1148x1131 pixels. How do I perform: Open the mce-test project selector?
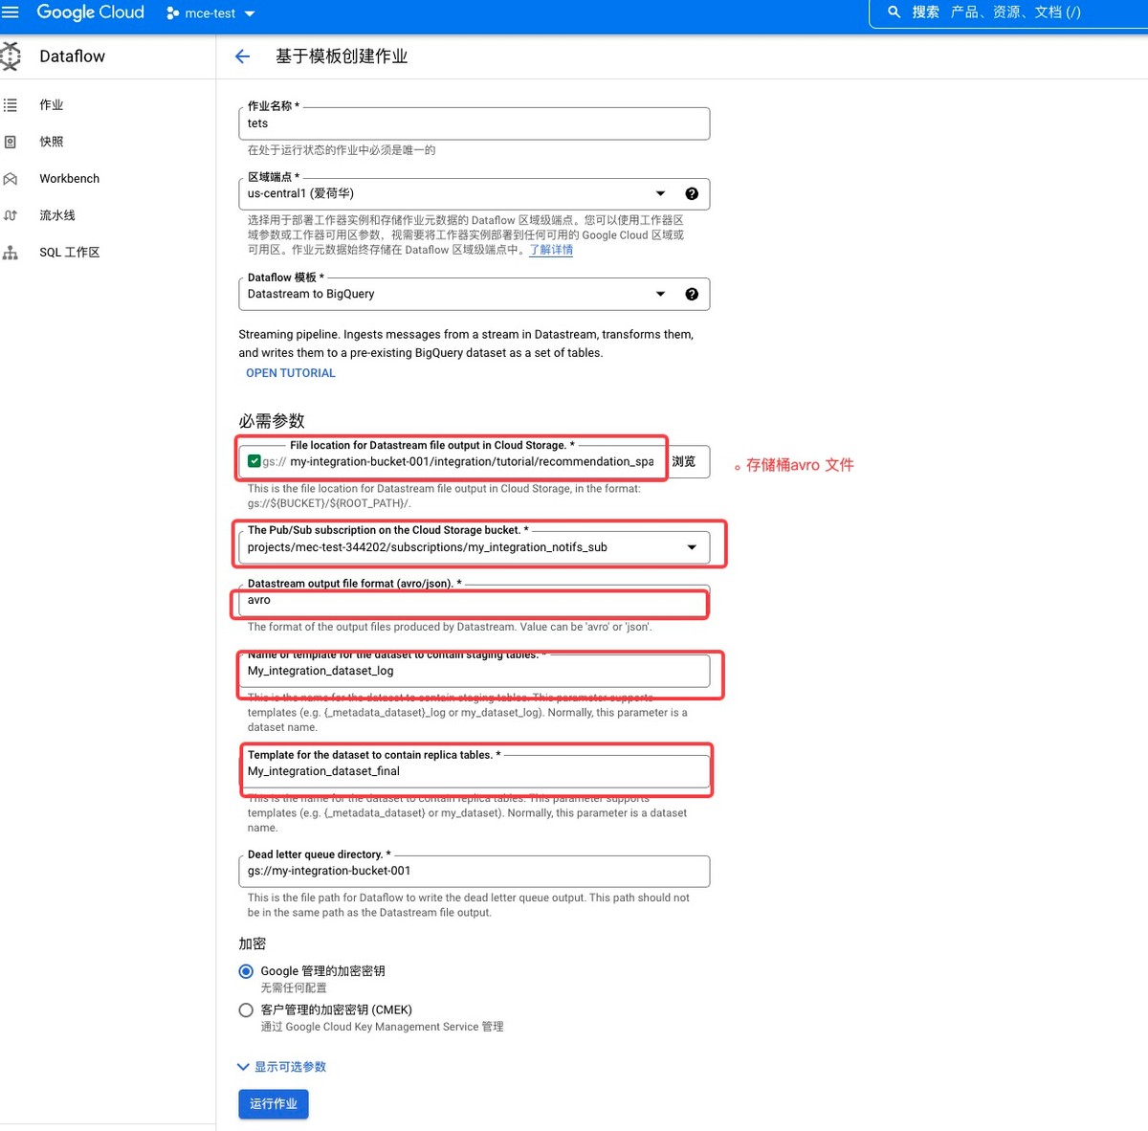210,13
